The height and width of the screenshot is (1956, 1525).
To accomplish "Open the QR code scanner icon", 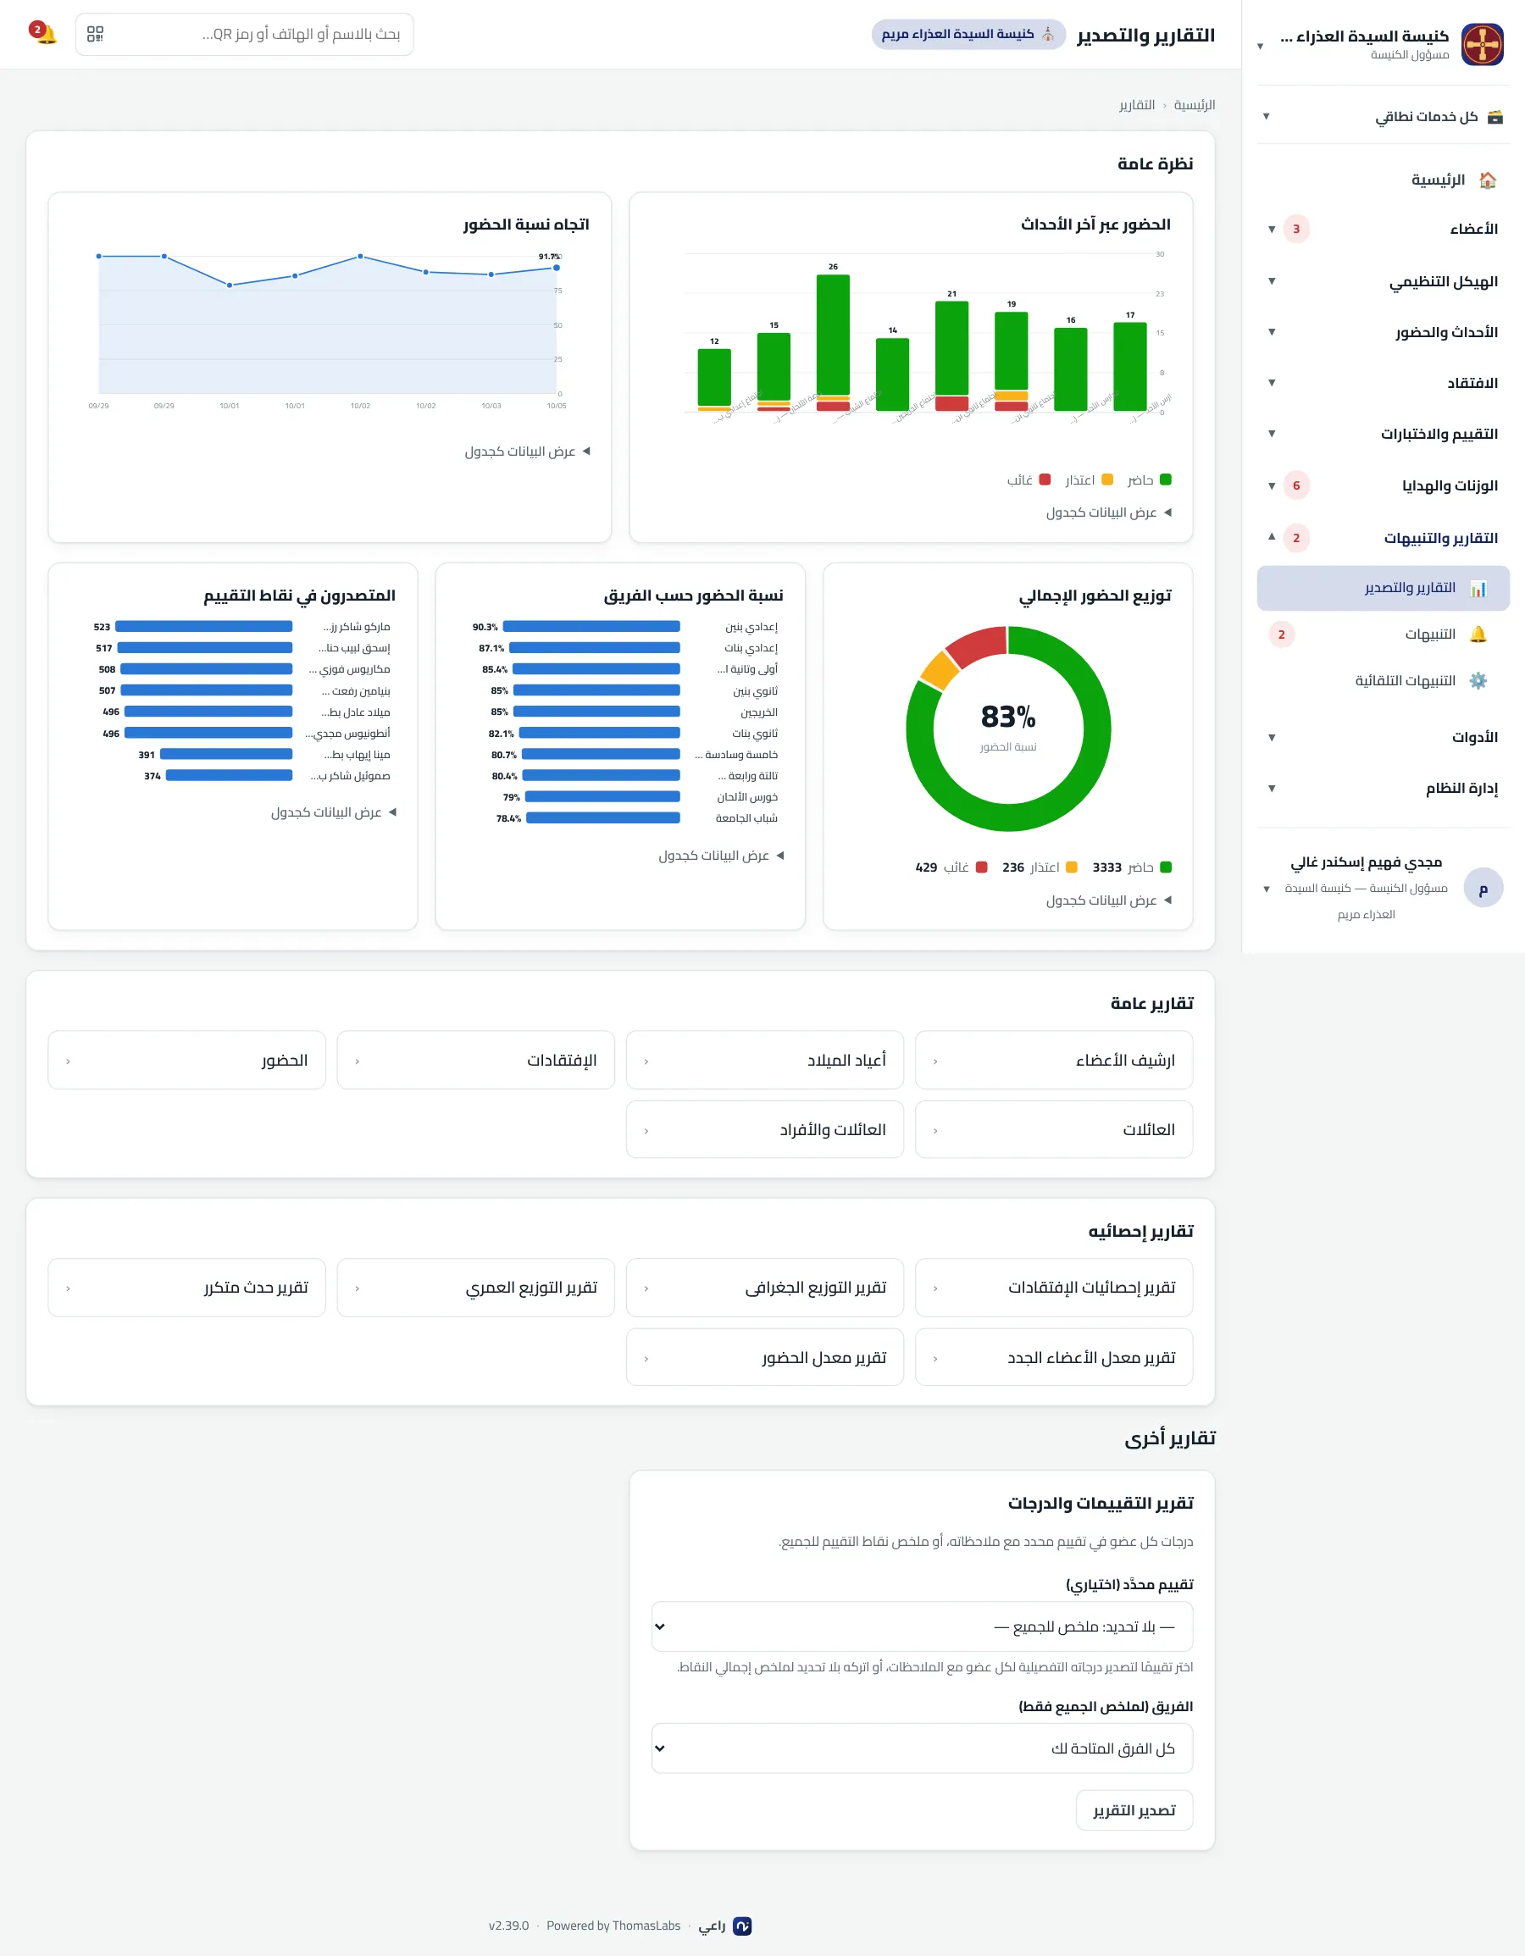I will pyautogui.click(x=95, y=34).
